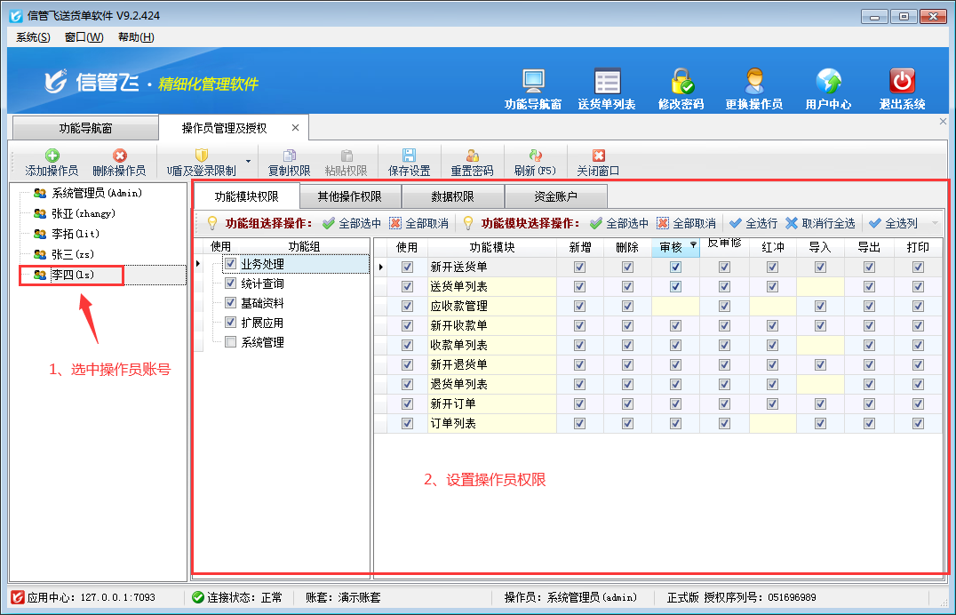Switch to the 数据权限 tab
Screen dimensions: 956x615
click(x=452, y=196)
